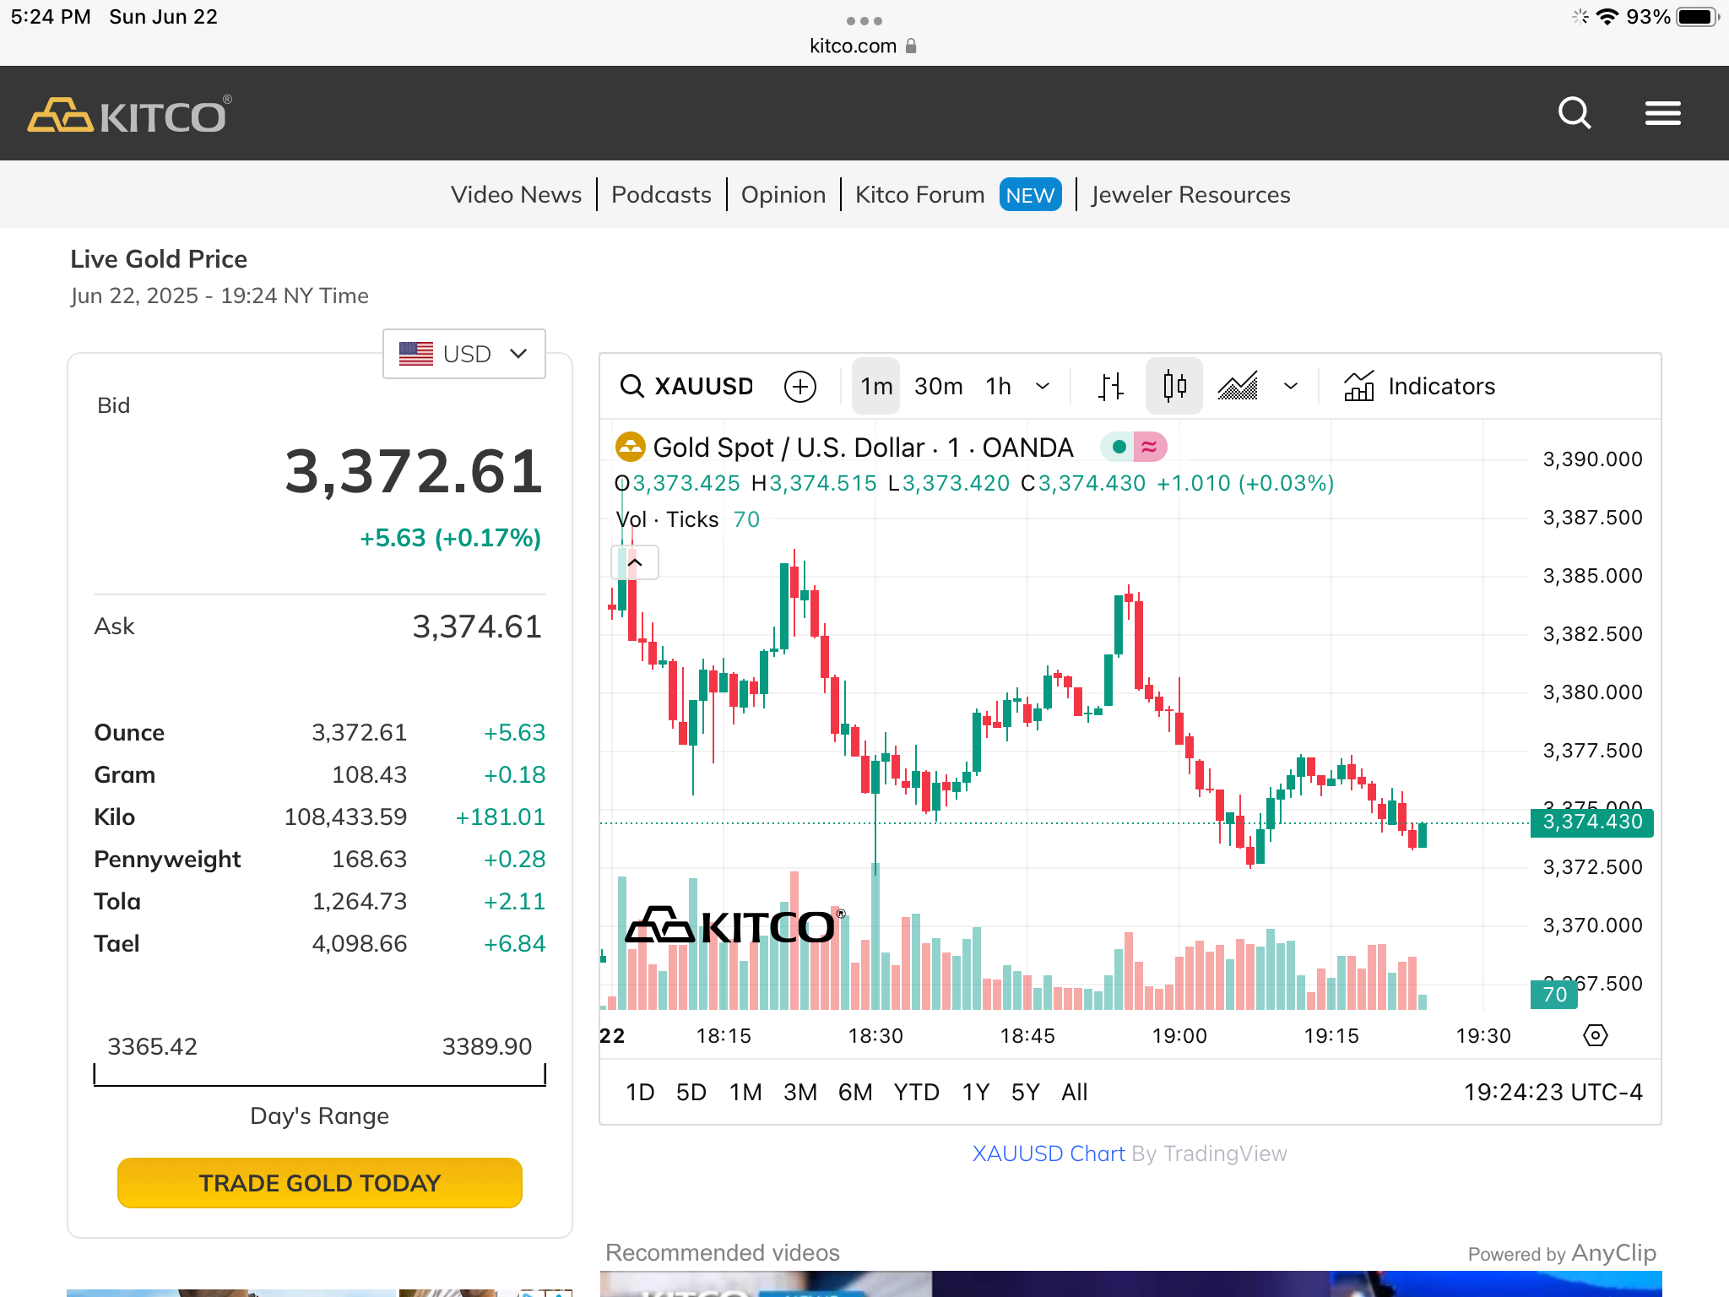Image resolution: width=1729 pixels, height=1297 pixels.
Task: Click the Tola price 1,264.73
Action: [x=360, y=902]
